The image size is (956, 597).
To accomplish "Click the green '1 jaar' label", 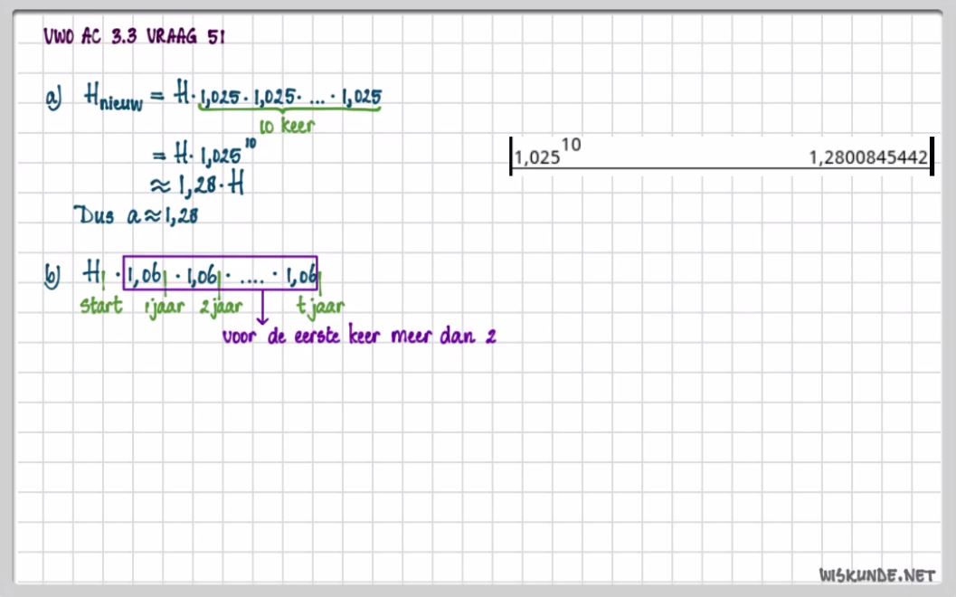I will point(165,306).
